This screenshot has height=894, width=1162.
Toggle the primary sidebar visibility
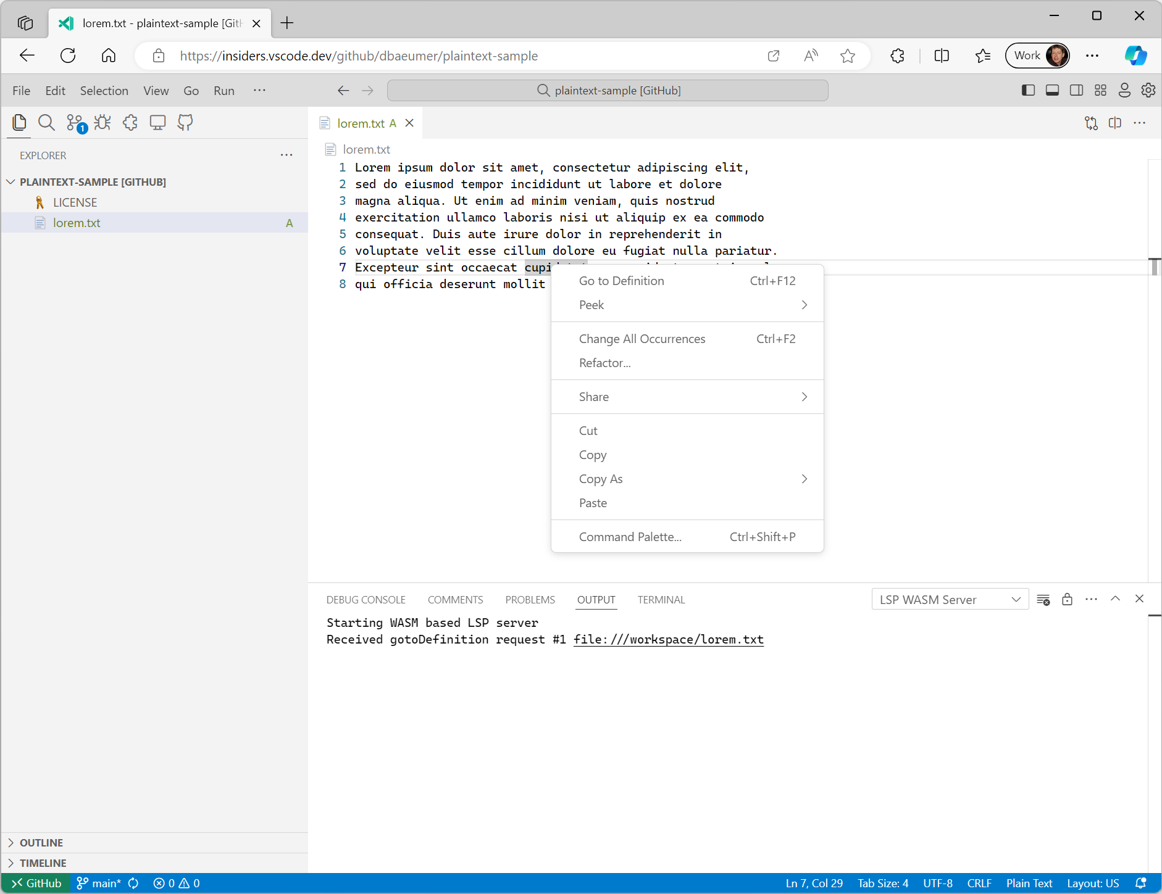pos(1028,90)
